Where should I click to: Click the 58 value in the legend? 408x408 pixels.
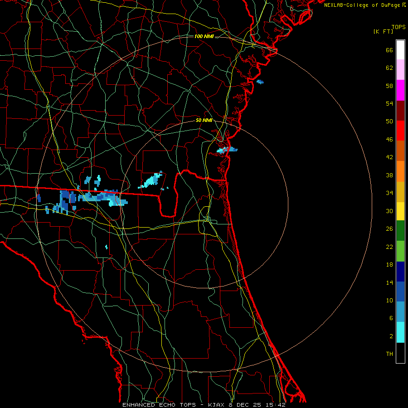click(389, 86)
